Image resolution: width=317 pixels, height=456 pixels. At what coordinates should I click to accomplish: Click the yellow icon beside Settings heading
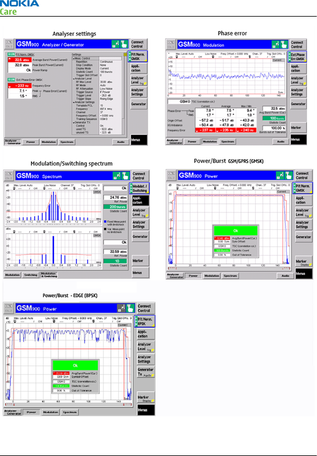[125, 55]
